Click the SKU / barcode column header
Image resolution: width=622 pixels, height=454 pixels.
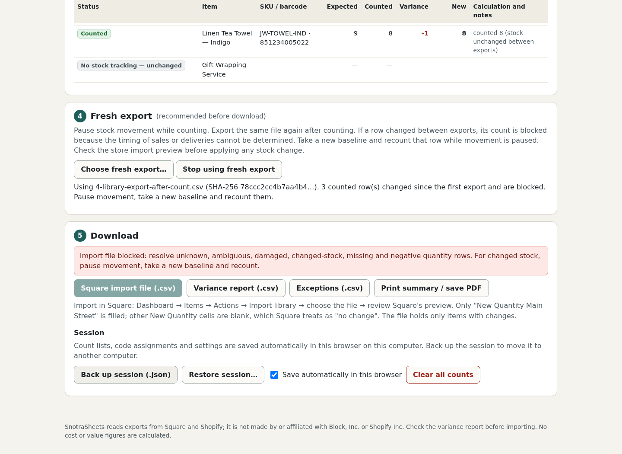pyautogui.click(x=283, y=6)
